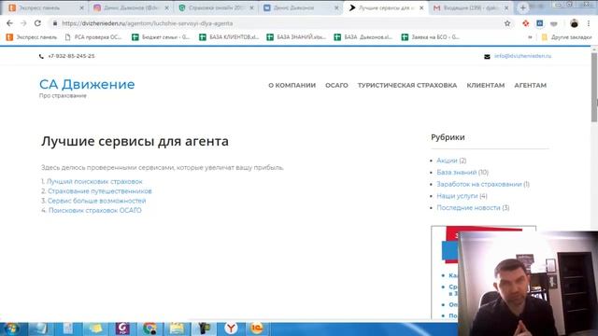
Task: Click the page vertical scrollbar thumb
Action: tap(594, 87)
